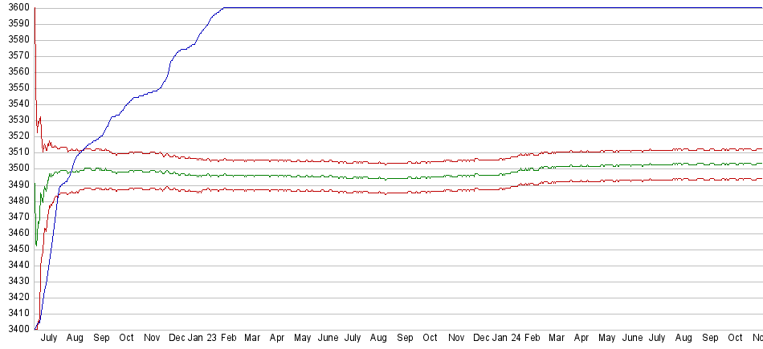Click the upper red line
Screen dimensions: 763x349
(321, 161)
